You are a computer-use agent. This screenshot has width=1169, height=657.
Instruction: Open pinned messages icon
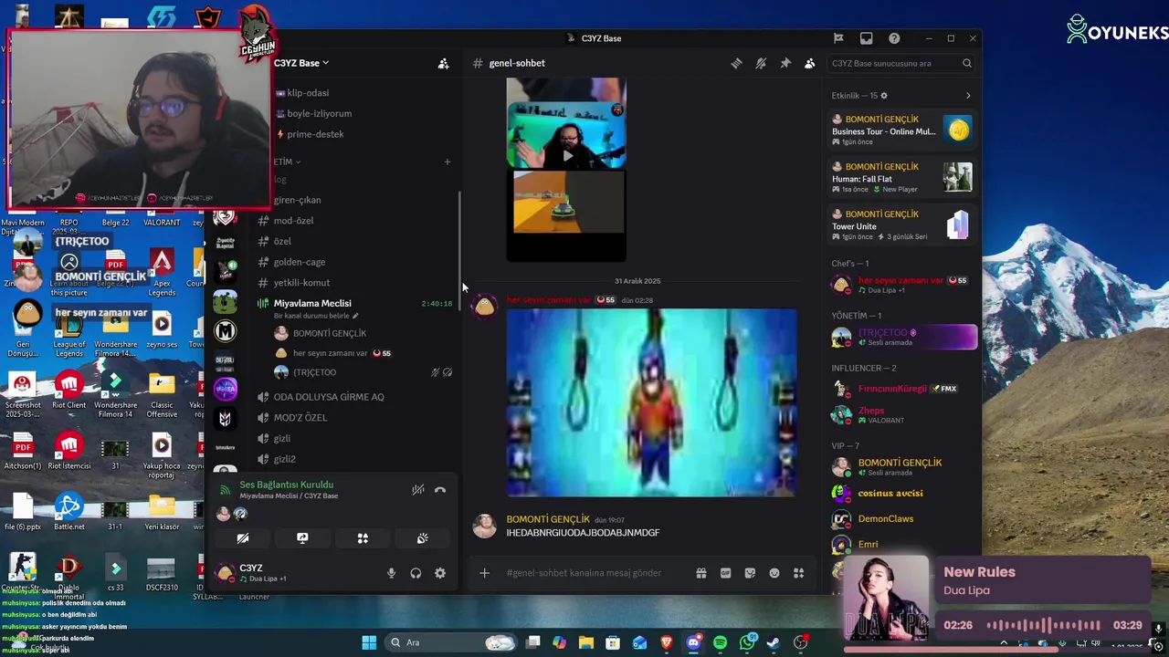point(785,63)
